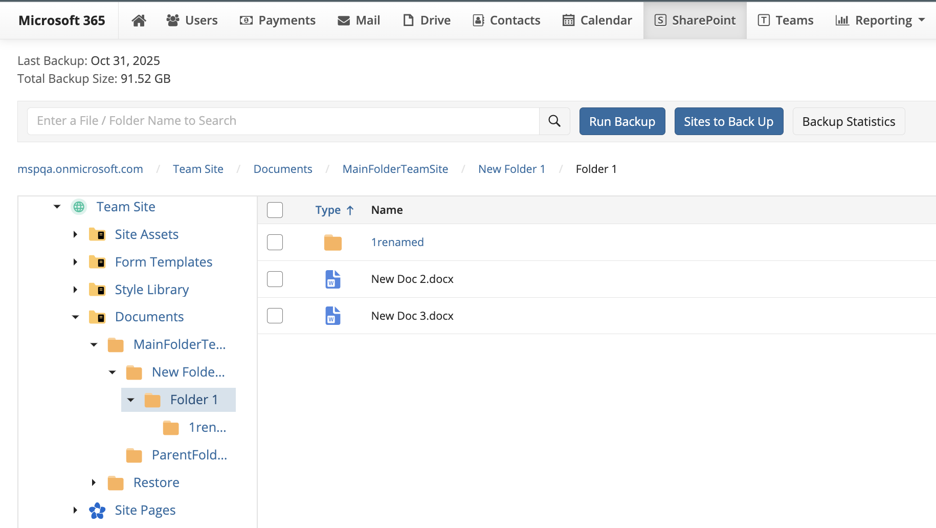936x528 pixels.
Task: Click the home icon in the navigation bar
Action: tap(138, 20)
